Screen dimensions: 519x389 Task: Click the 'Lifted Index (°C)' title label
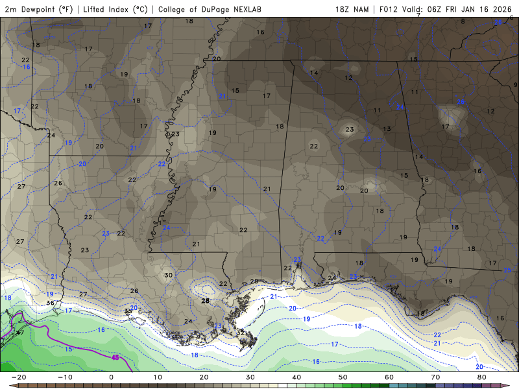click(115, 9)
